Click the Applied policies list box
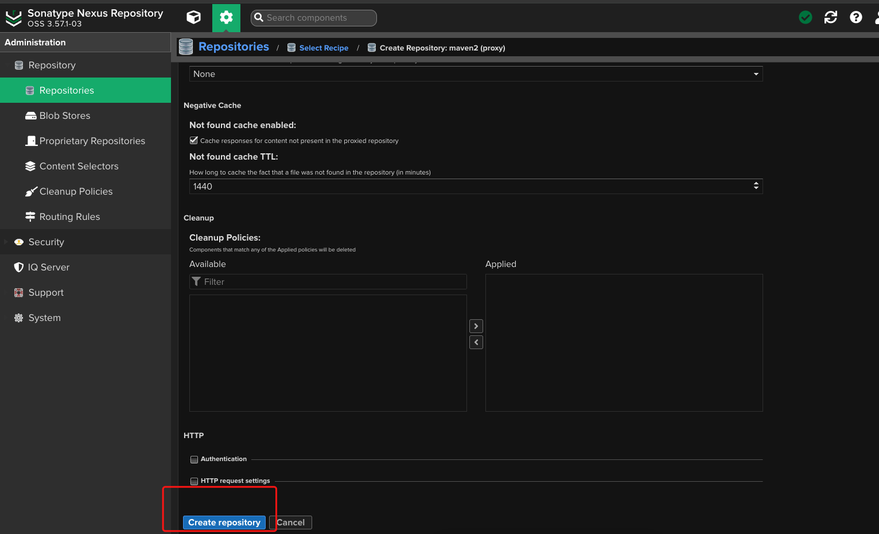Screen dimensions: 879x534 pyautogui.click(x=624, y=343)
